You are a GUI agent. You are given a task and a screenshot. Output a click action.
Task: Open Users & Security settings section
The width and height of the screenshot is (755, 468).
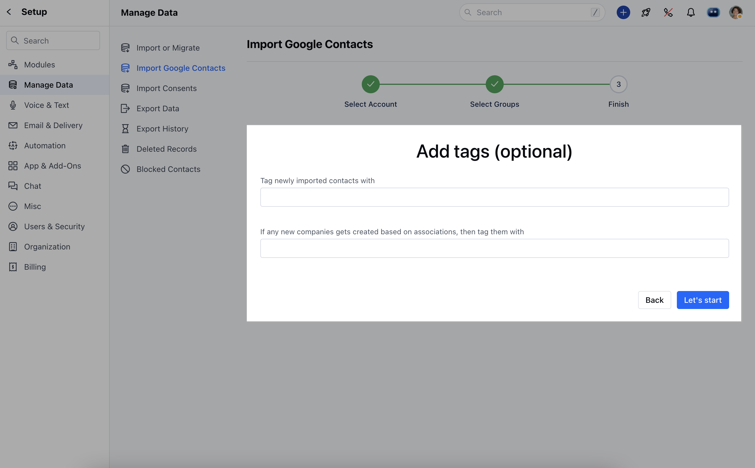[54, 227]
